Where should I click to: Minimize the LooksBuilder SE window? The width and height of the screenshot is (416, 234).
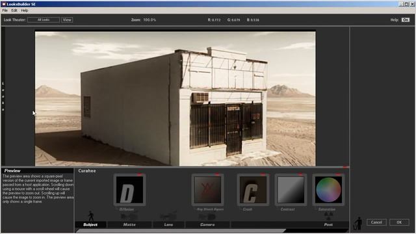[x=402, y=4]
